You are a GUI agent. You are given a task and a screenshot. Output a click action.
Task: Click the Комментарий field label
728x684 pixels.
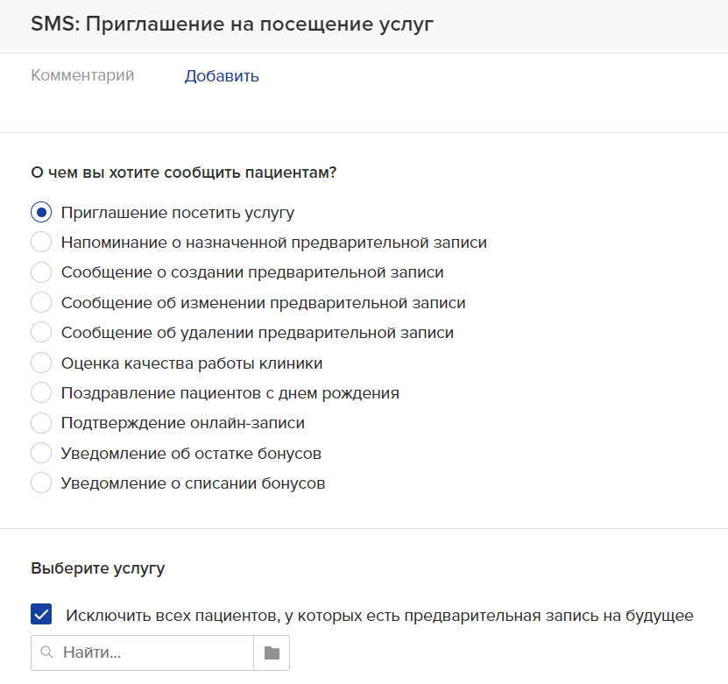(82, 75)
